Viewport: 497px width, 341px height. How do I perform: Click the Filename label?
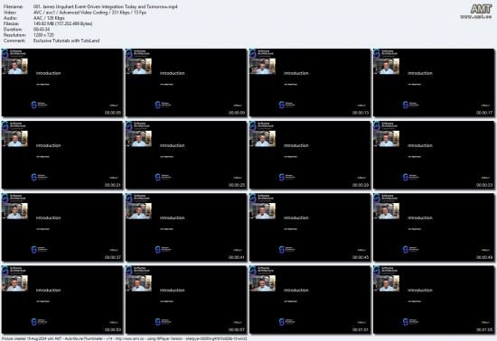14,6
